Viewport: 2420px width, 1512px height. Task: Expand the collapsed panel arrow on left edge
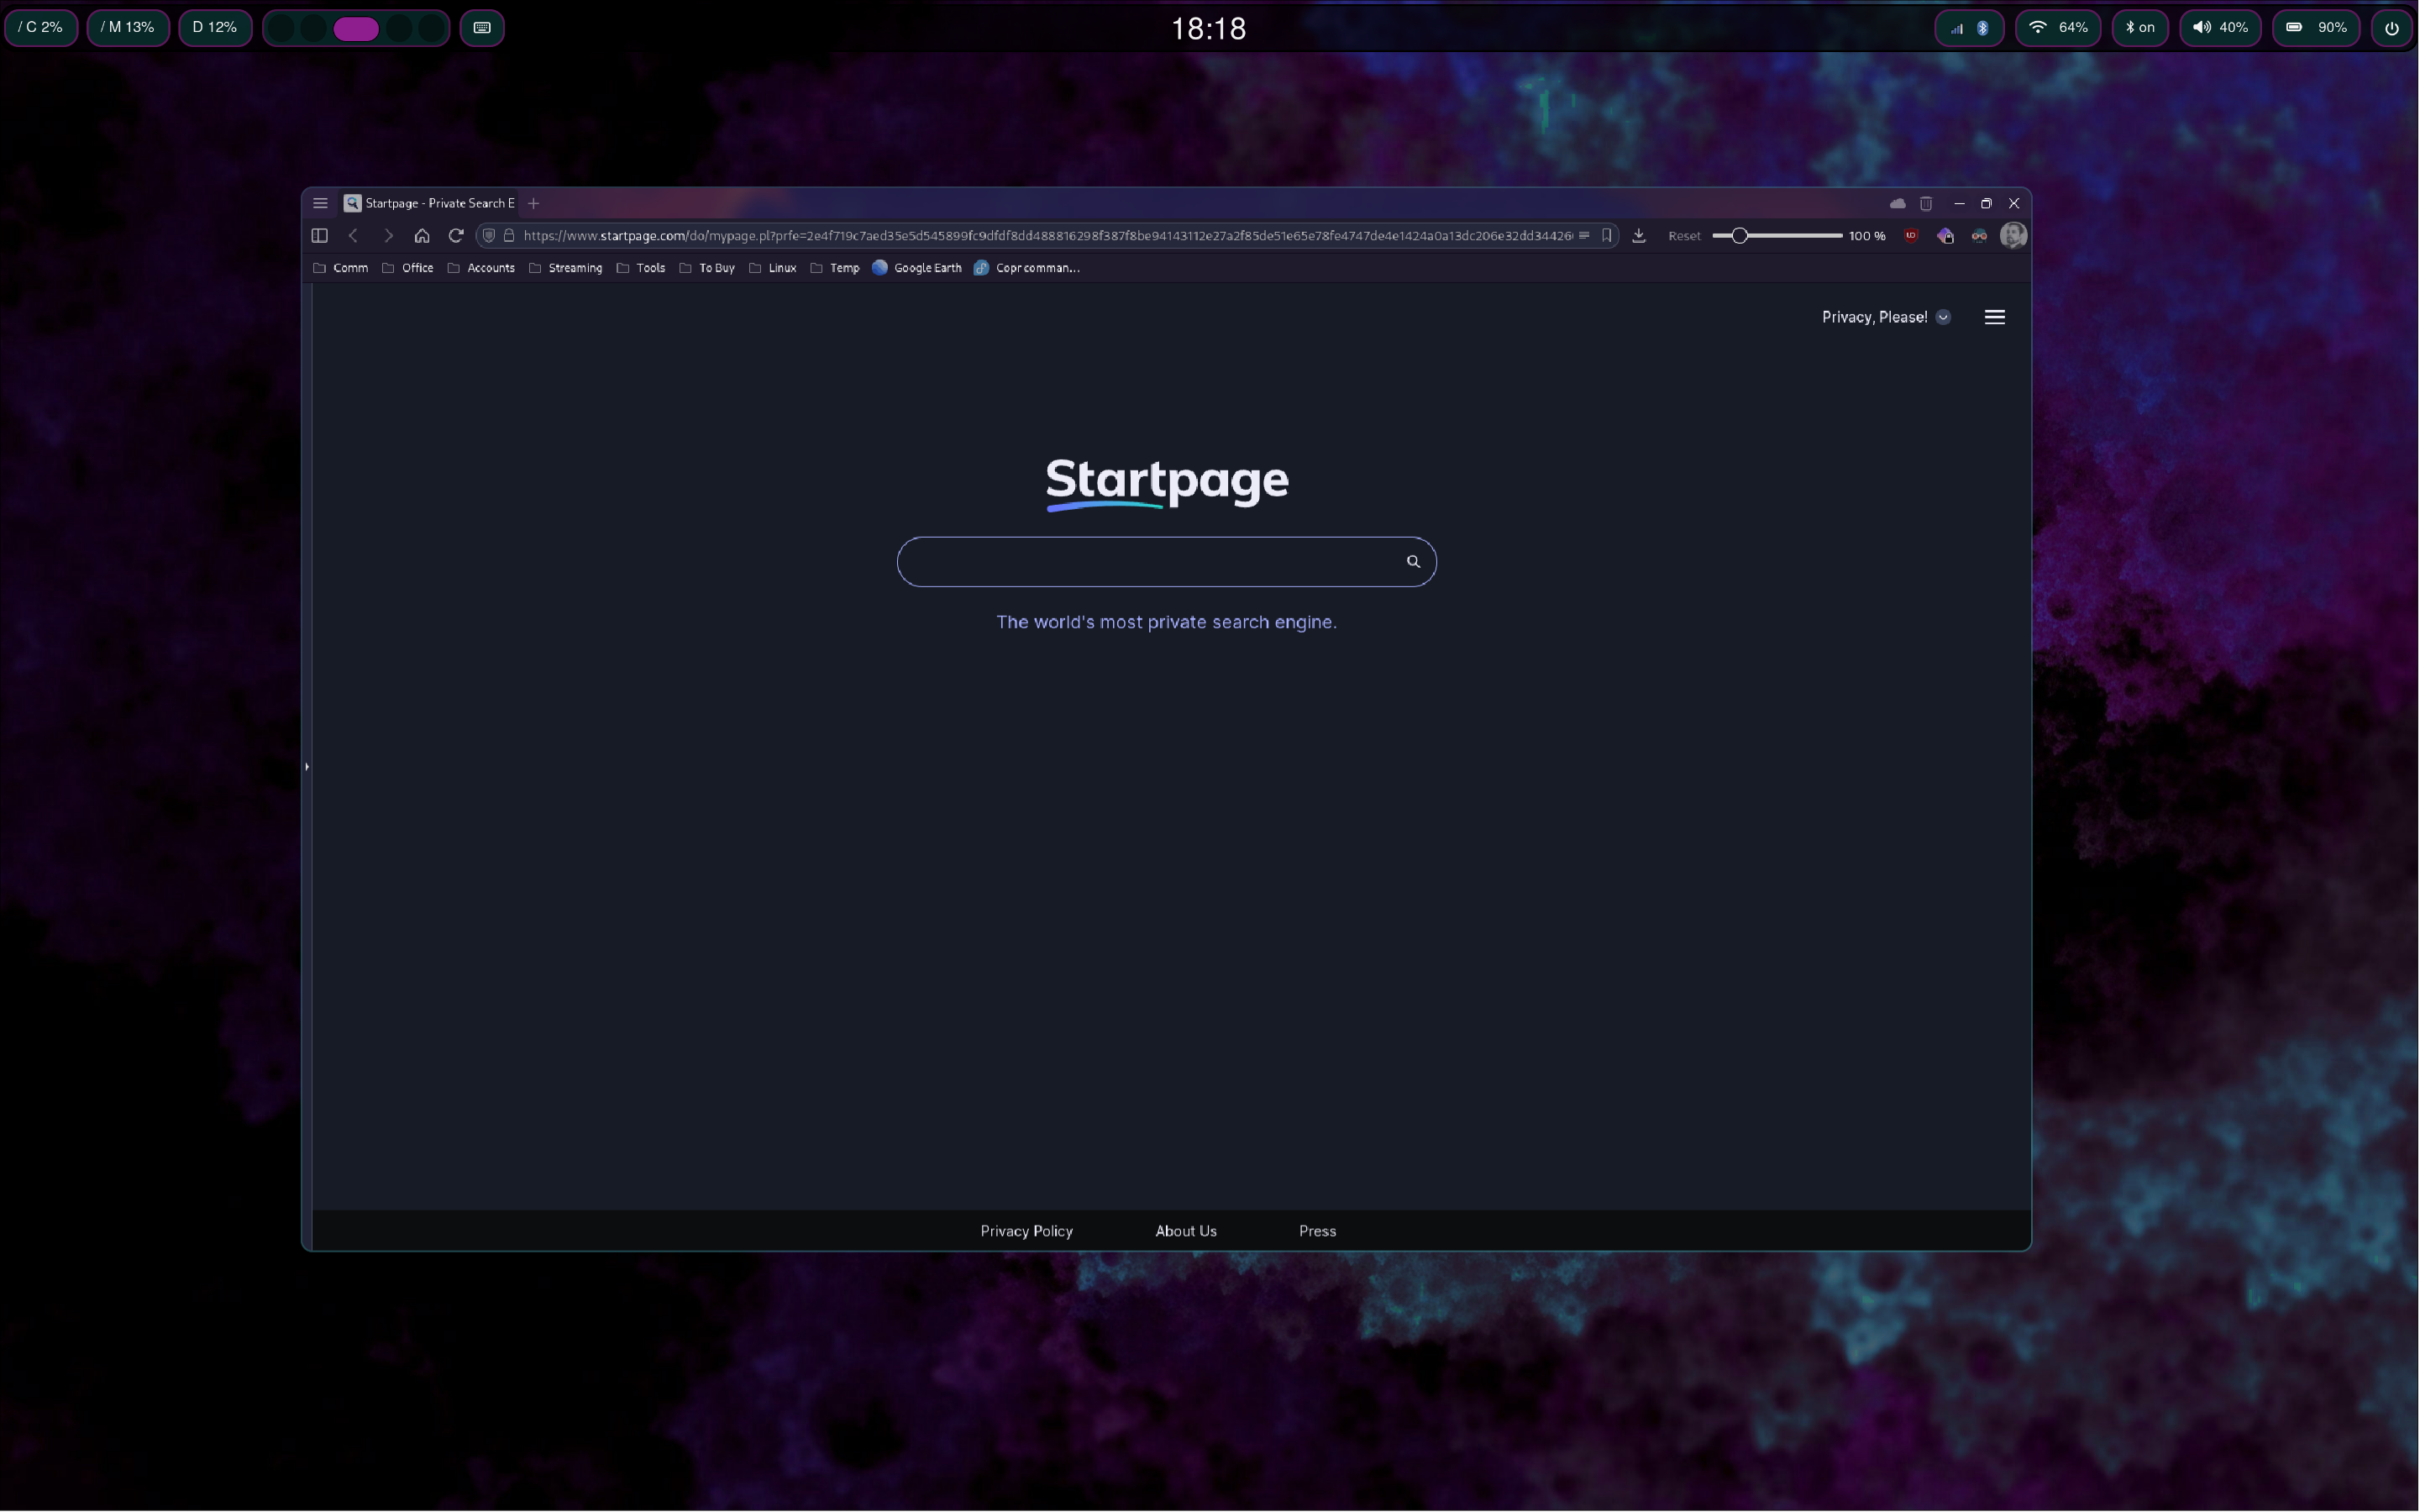307,767
